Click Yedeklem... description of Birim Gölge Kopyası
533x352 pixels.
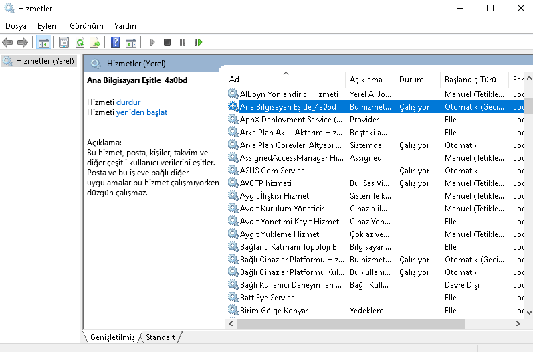point(369,311)
